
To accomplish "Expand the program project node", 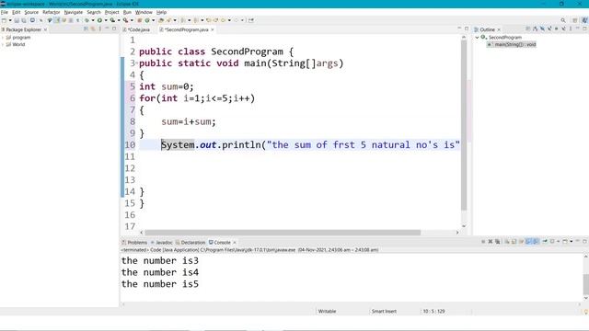I will pyautogui.click(x=3, y=38).
